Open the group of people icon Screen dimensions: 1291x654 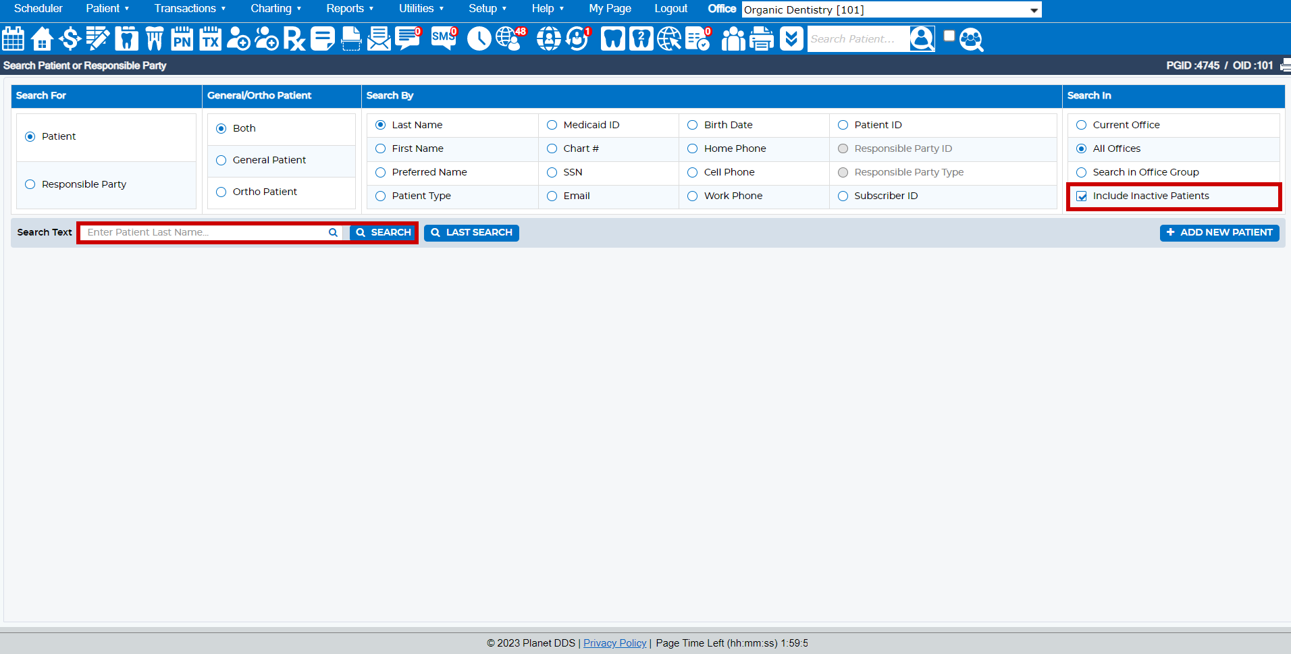click(733, 38)
